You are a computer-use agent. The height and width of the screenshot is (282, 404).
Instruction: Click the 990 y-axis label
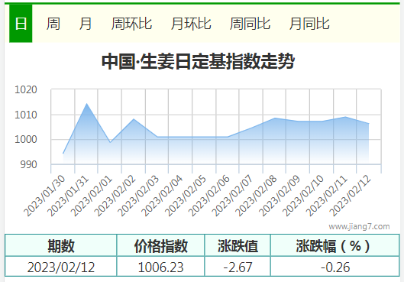click(x=28, y=164)
